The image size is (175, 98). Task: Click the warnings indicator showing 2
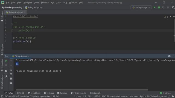point(166,17)
